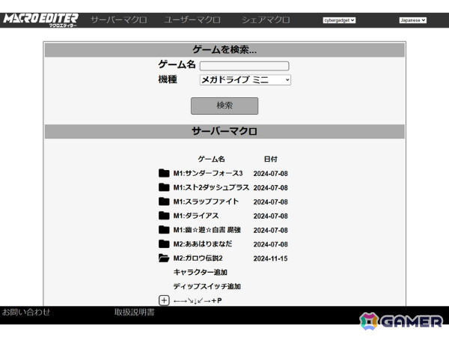Image resolution: width=449 pixels, height=337 pixels.
Task: Click the ディップスイッチ追加 entry
Action: (x=207, y=286)
